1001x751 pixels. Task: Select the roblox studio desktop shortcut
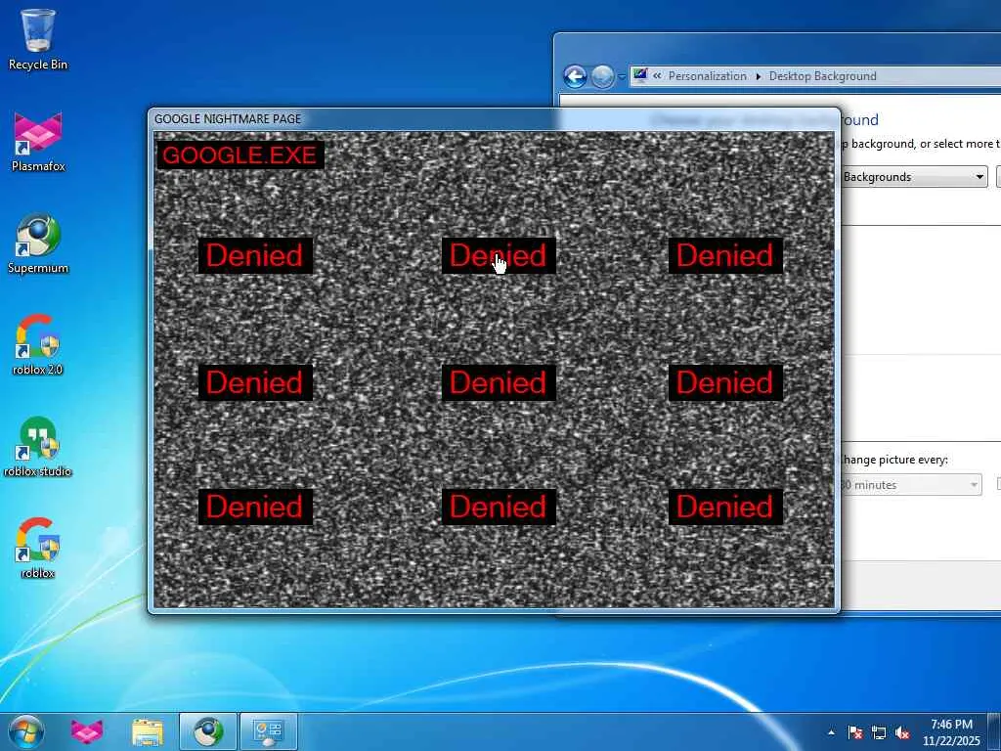pyautogui.click(x=38, y=446)
